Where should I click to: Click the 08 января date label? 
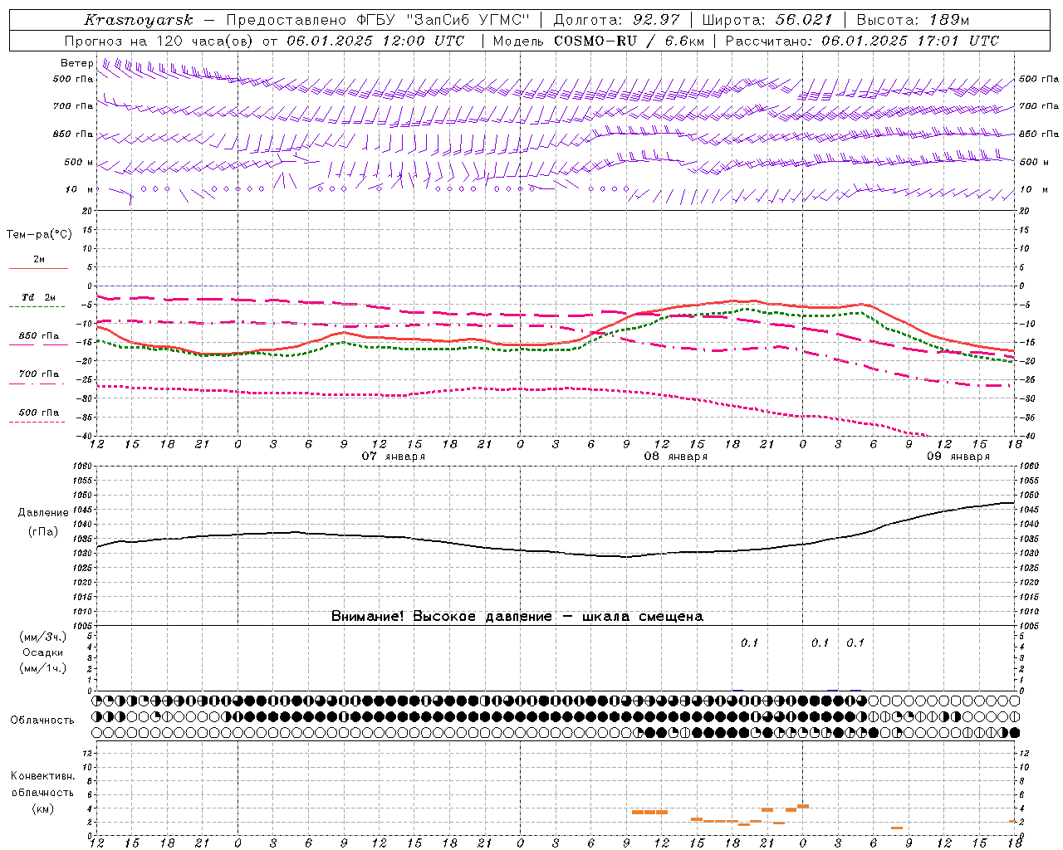[676, 457]
